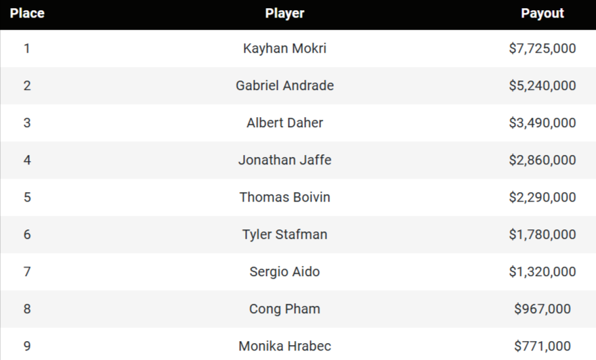
Task: Select the $2,860,000 payout value
Action: [x=542, y=160]
